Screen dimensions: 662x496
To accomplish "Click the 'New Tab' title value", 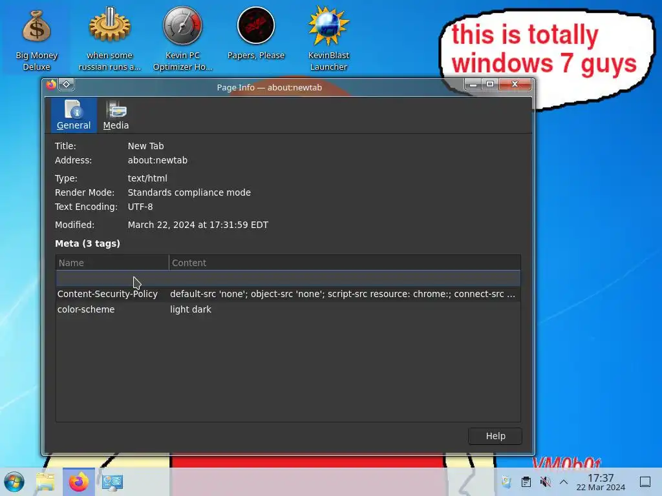I will [x=145, y=146].
